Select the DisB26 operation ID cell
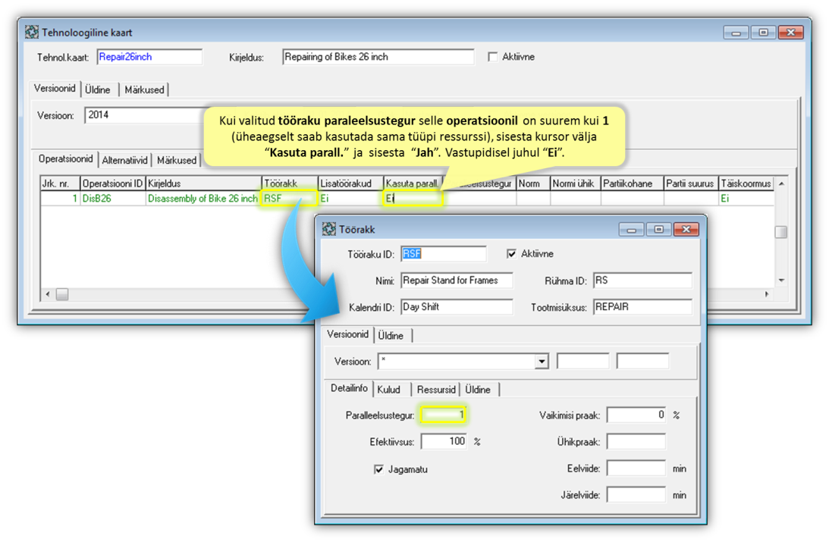829x542 pixels. click(112, 199)
